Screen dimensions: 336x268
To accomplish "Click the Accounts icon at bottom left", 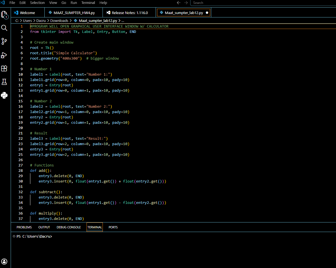I will pyautogui.click(x=4, y=261).
